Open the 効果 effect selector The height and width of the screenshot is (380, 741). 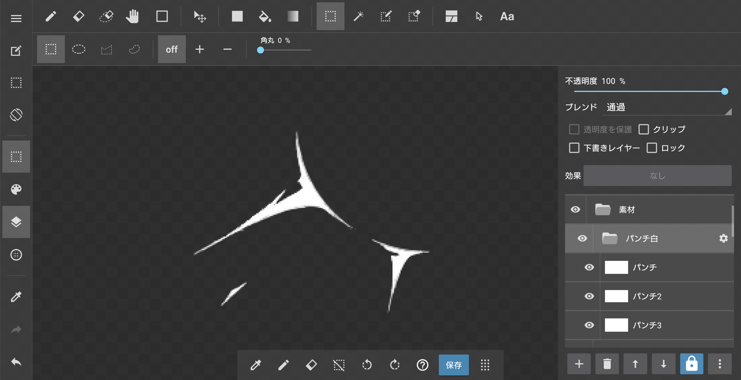(657, 176)
